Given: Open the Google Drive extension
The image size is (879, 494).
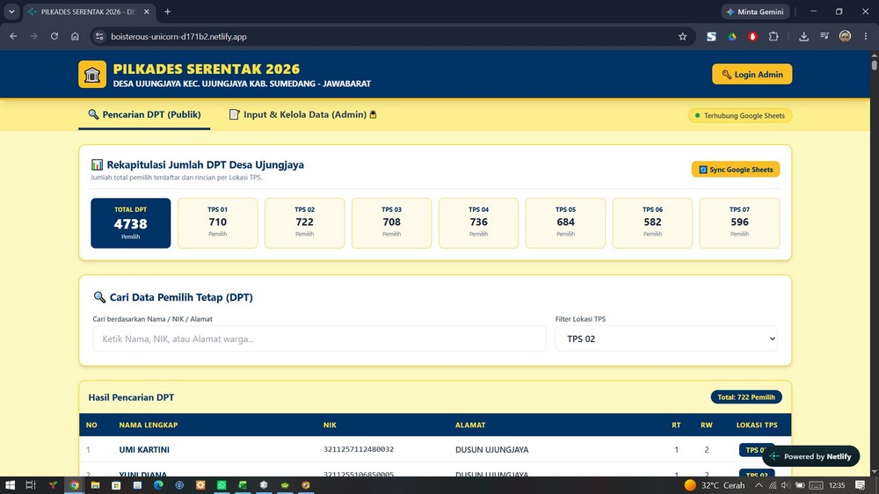Looking at the screenshot, I should (x=732, y=36).
